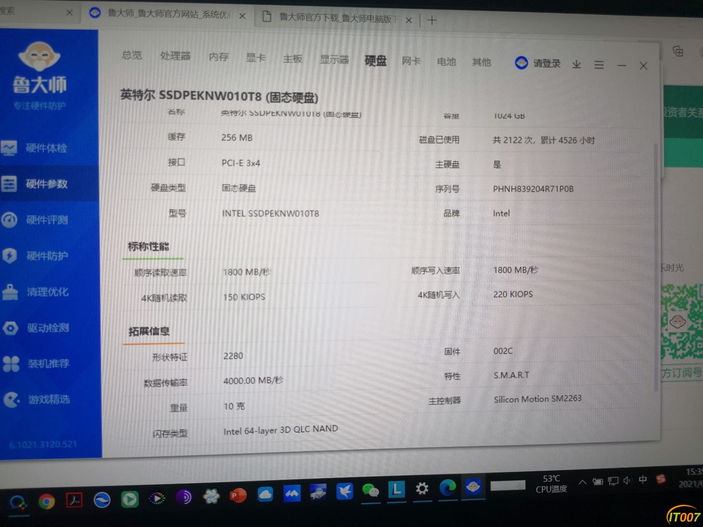
Task: Click the 拓展信息 section heading
Action: click(149, 331)
